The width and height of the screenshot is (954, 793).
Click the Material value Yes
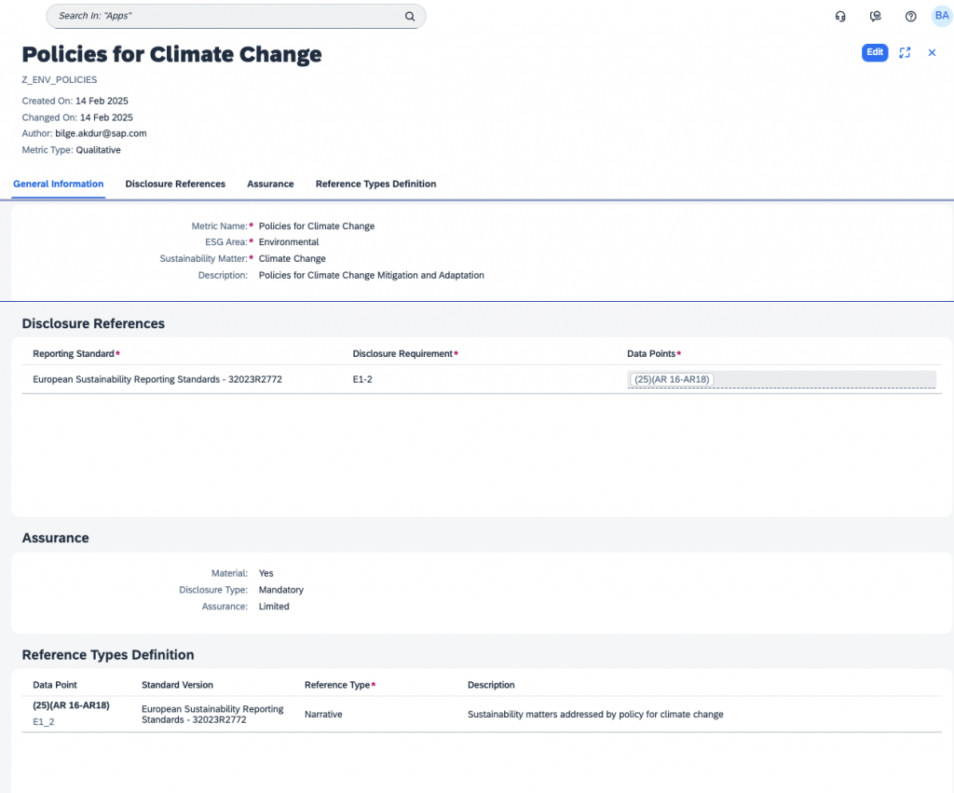[266, 573]
